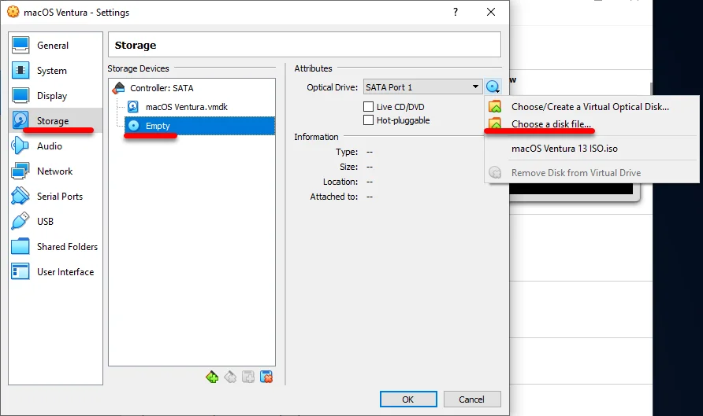Click the macOS Ventura.vmdk hard disk icon
The height and width of the screenshot is (416, 703).
click(133, 106)
